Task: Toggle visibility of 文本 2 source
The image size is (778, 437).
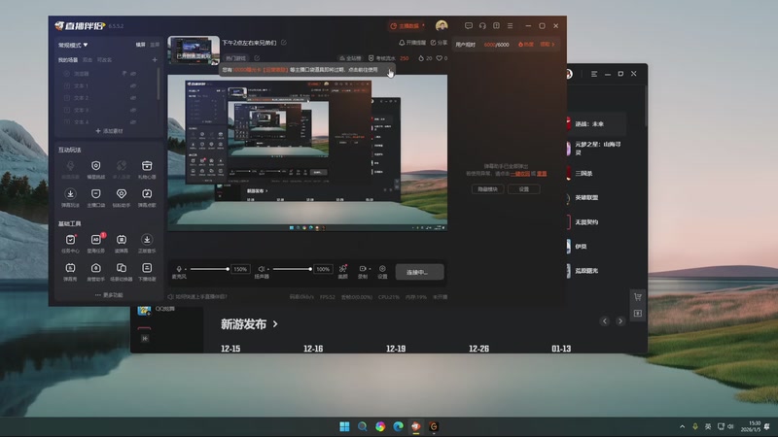Action: (133, 98)
